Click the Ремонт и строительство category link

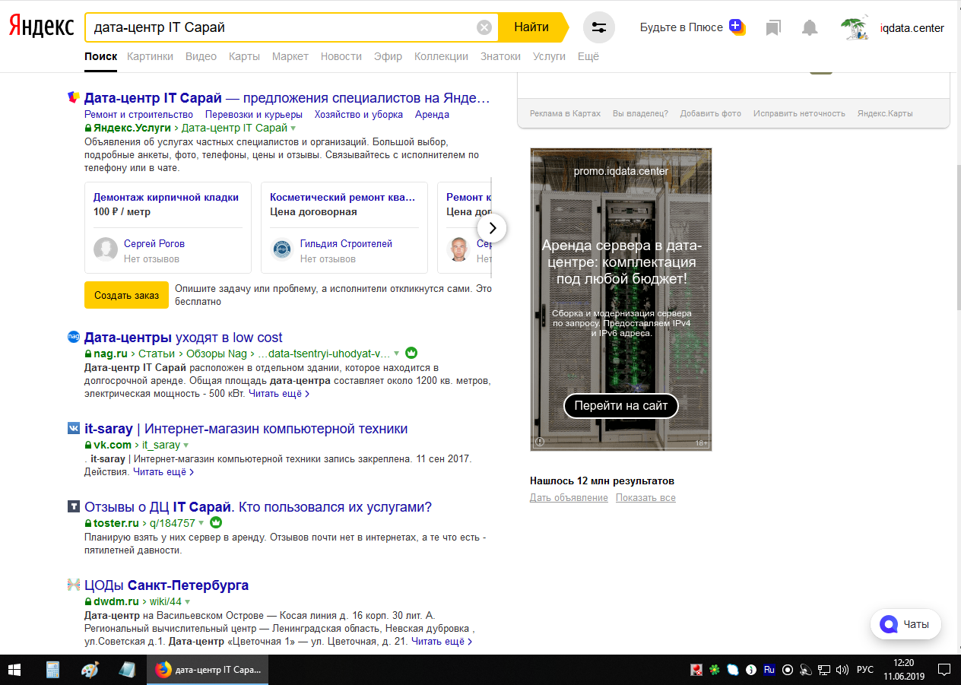coord(138,115)
